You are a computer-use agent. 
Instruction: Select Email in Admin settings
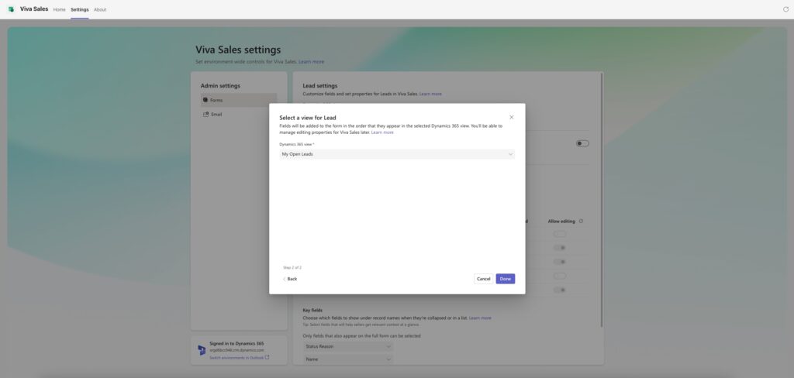[239, 115]
